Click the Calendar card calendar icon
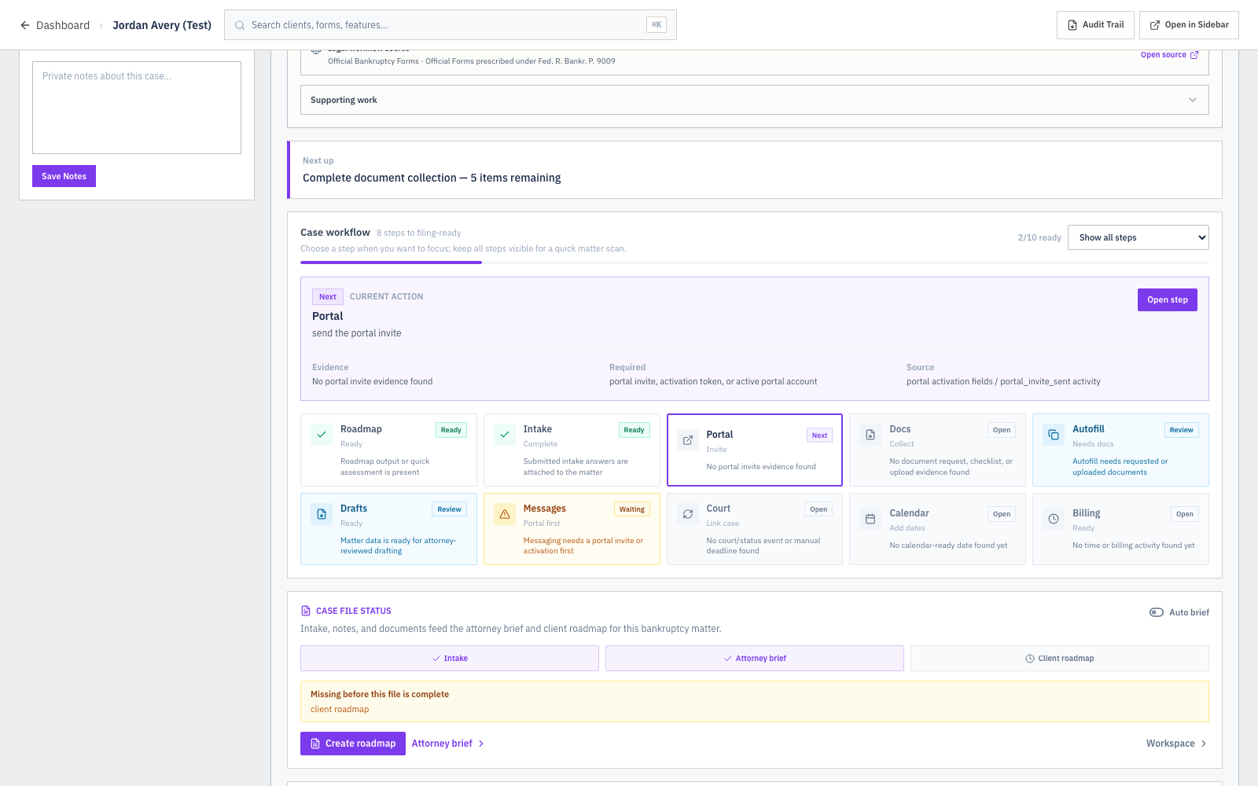 870,519
